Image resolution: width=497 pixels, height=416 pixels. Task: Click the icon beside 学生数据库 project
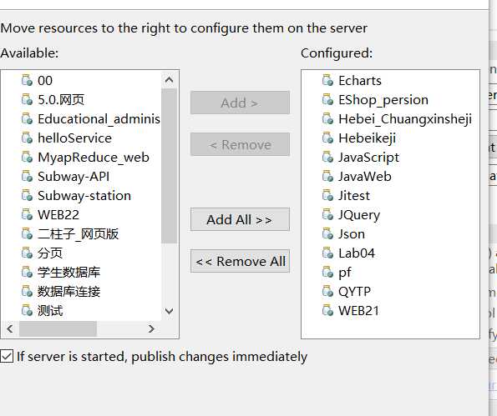27,272
